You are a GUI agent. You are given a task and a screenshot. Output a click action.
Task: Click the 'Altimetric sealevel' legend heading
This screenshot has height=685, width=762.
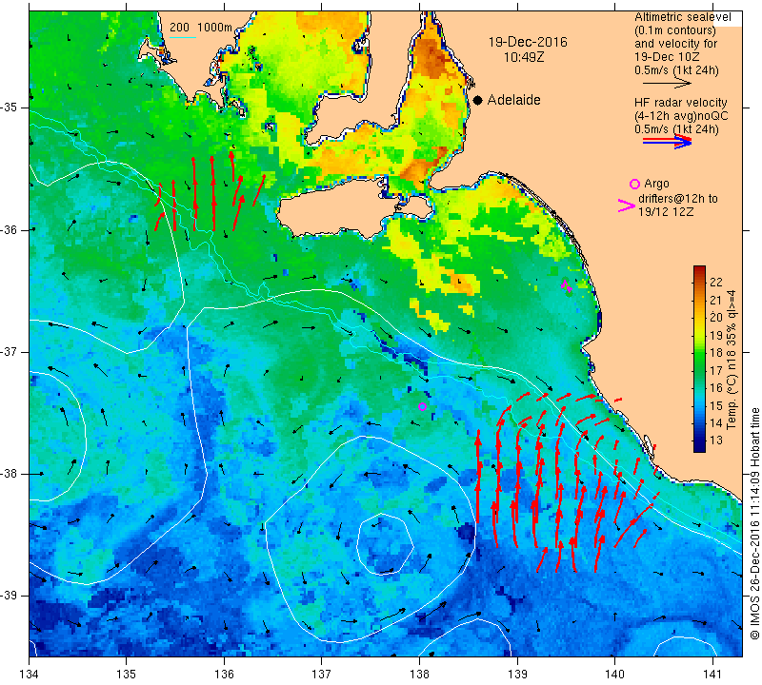tap(682, 17)
